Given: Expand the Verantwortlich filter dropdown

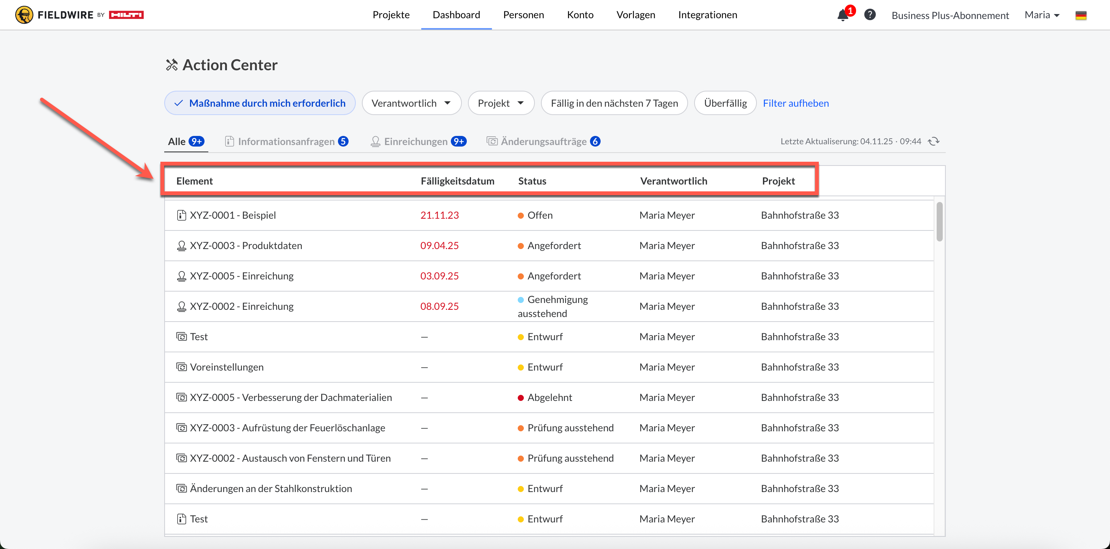Looking at the screenshot, I should [411, 103].
